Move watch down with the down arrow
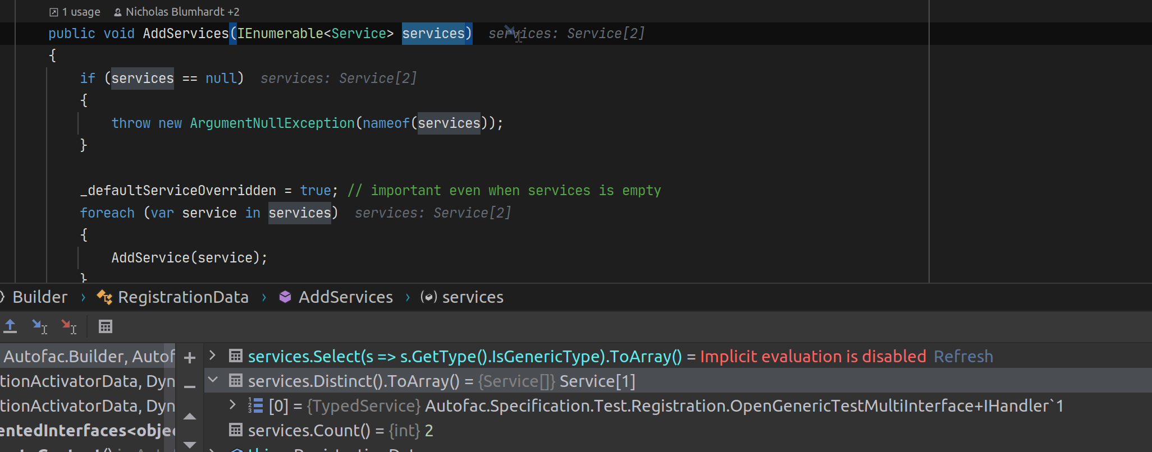The width and height of the screenshot is (1152, 452). (x=190, y=445)
